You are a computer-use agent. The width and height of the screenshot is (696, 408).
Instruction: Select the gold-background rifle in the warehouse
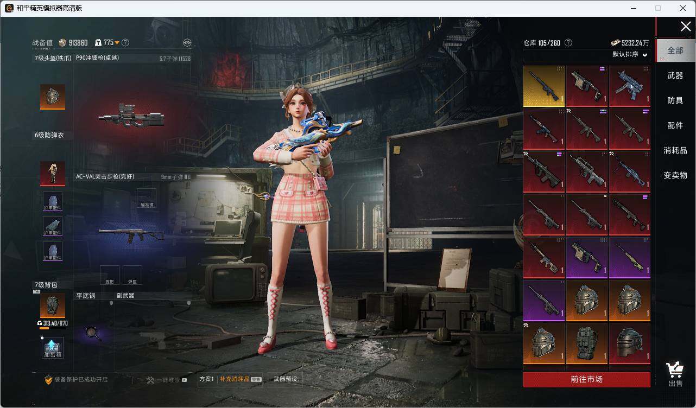click(544, 86)
